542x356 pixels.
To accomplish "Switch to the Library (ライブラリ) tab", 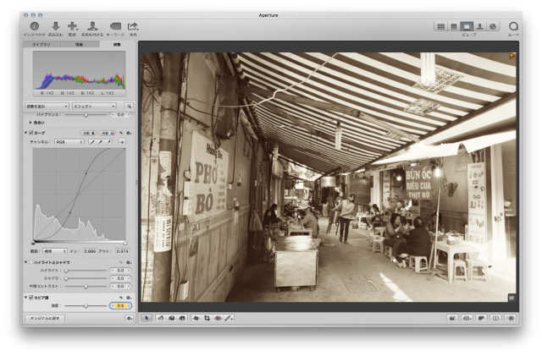I will (41, 45).
